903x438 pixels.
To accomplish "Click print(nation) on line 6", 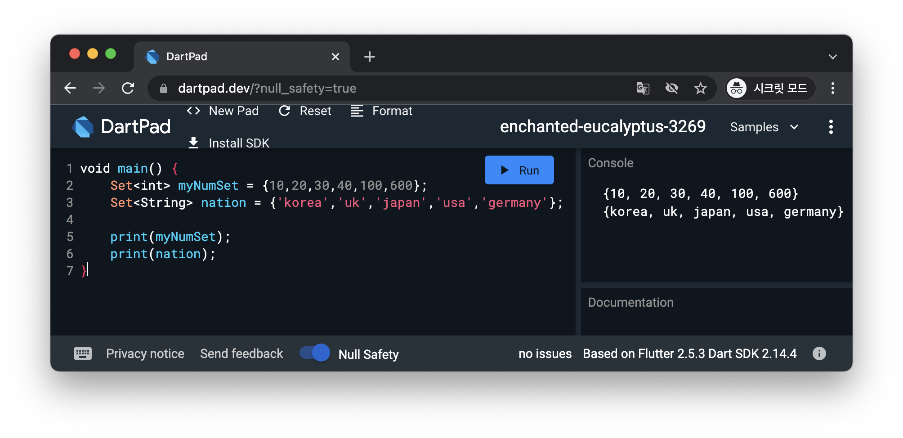I will pyautogui.click(x=163, y=254).
